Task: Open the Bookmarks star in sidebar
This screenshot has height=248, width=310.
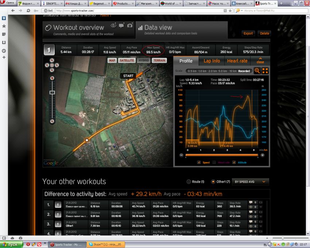Action: [4, 26]
